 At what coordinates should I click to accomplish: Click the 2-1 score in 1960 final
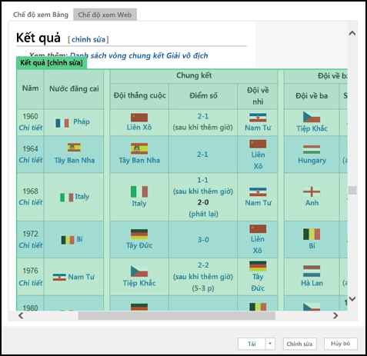(x=203, y=116)
